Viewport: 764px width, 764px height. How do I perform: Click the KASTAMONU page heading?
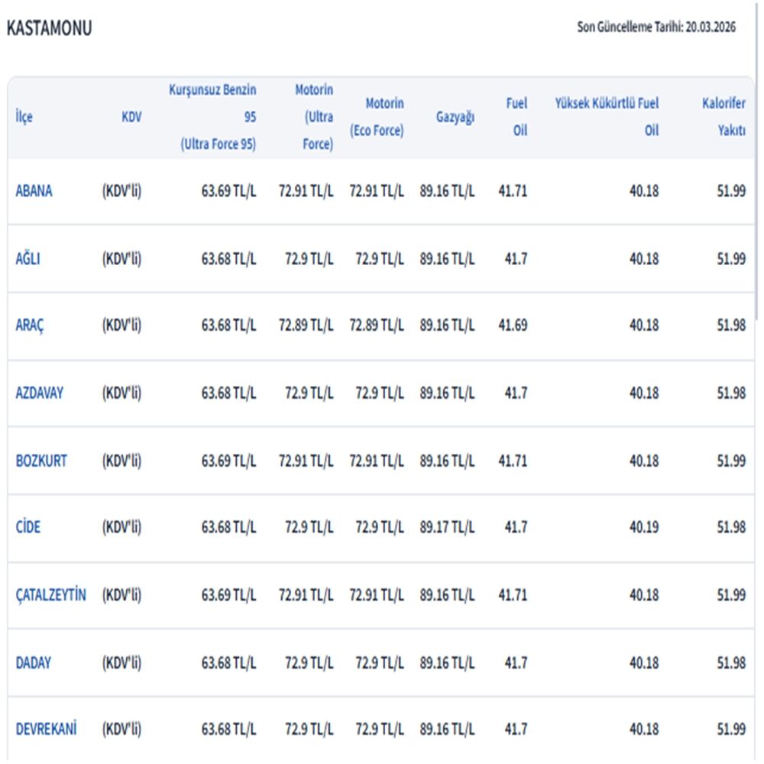coord(49,28)
